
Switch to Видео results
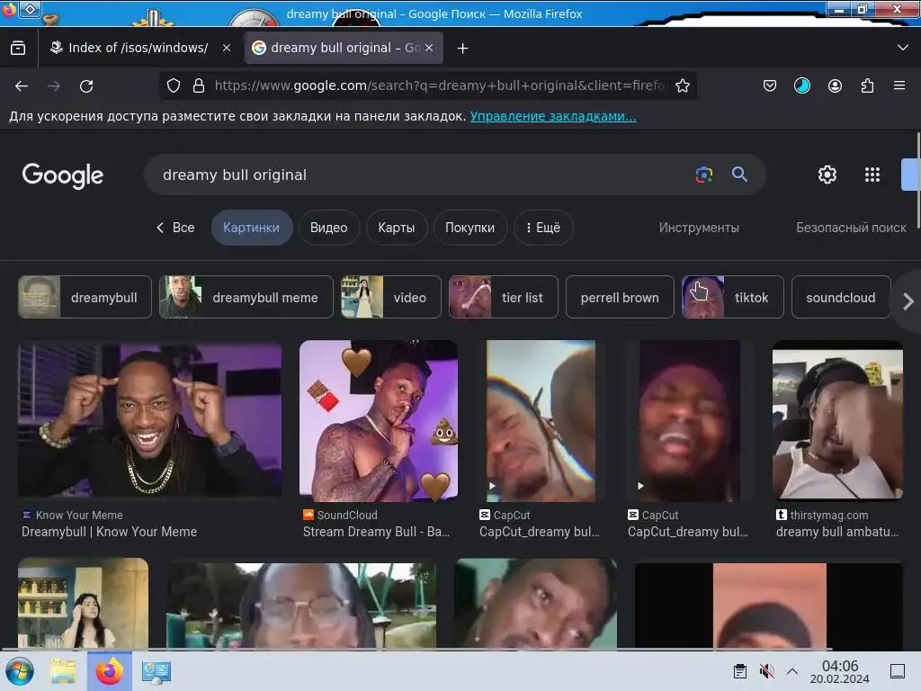tap(329, 228)
